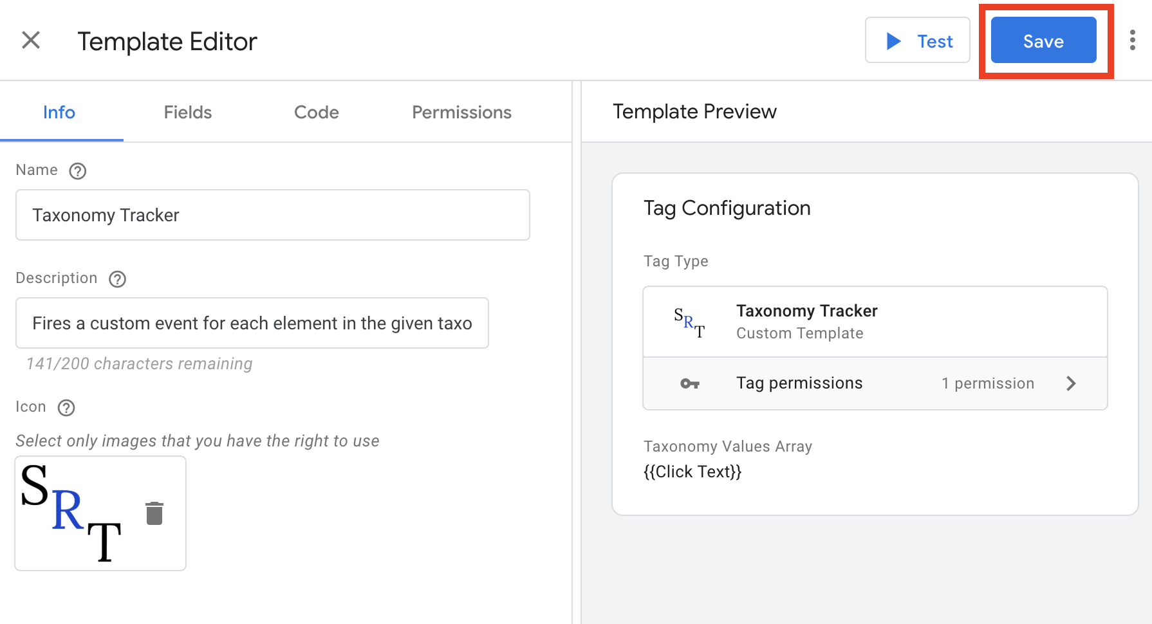Image resolution: width=1152 pixels, height=624 pixels.
Task: Save the template
Action: [1043, 41]
